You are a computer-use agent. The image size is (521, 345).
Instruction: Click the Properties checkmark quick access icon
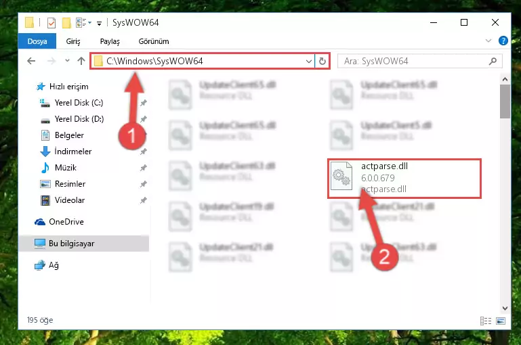click(51, 23)
